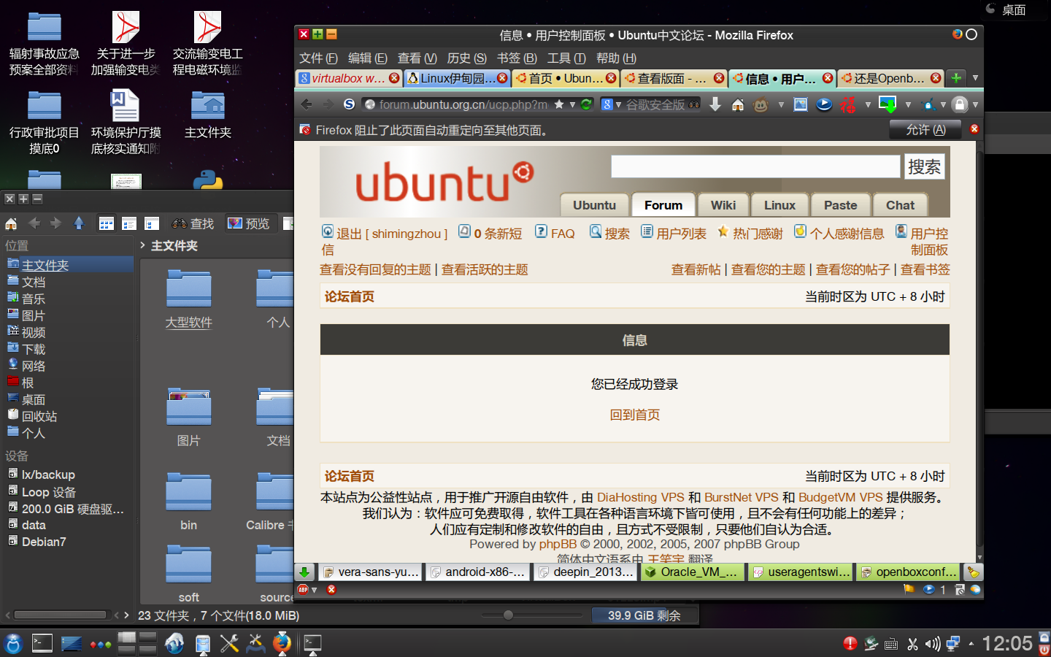
Task: Switch file manager to column tree view
Action: (x=152, y=223)
